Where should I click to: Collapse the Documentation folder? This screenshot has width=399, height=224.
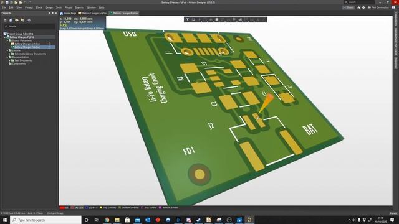[7, 57]
